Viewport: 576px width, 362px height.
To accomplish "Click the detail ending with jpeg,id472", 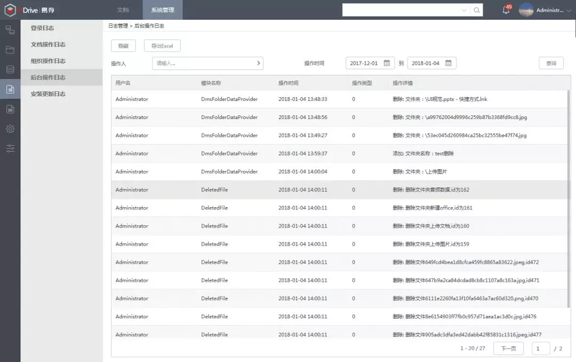I will coord(466,262).
